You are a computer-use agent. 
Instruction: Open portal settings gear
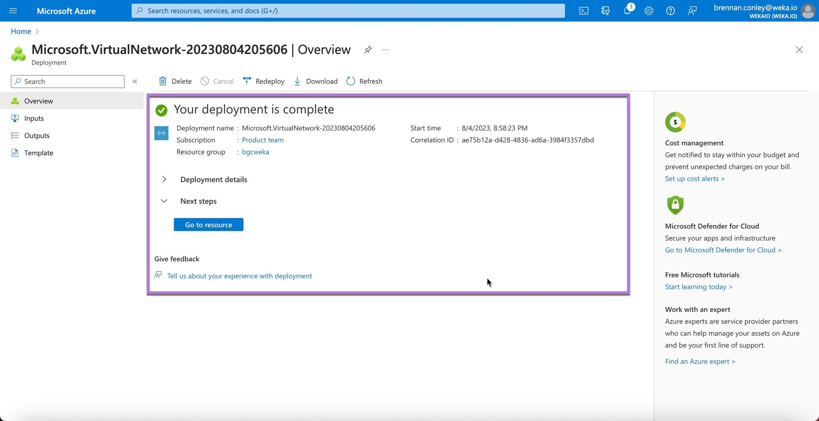click(649, 11)
